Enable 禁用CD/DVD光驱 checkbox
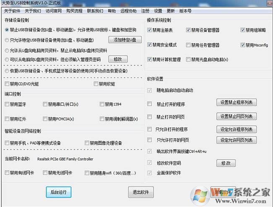This screenshot has width=273, height=207. [7, 84]
